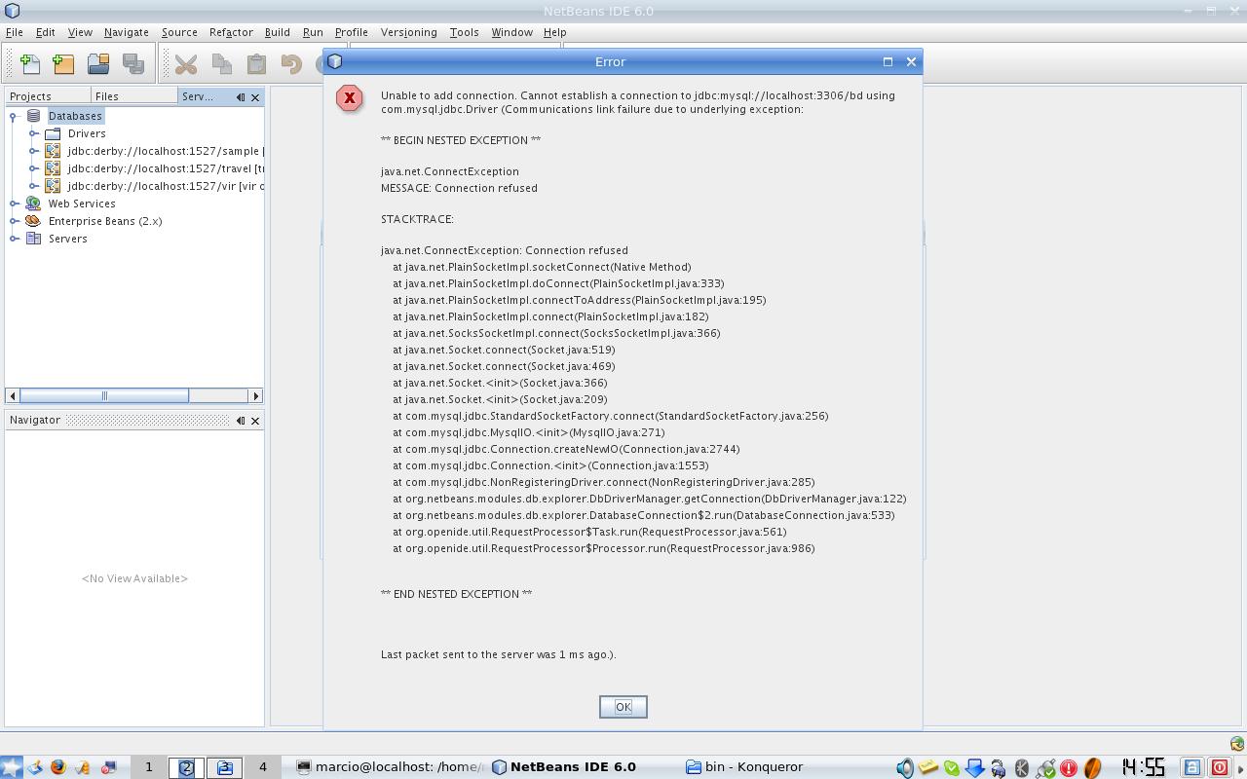Image resolution: width=1247 pixels, height=779 pixels.
Task: Click the Copy toolbar icon
Action: pos(222,64)
